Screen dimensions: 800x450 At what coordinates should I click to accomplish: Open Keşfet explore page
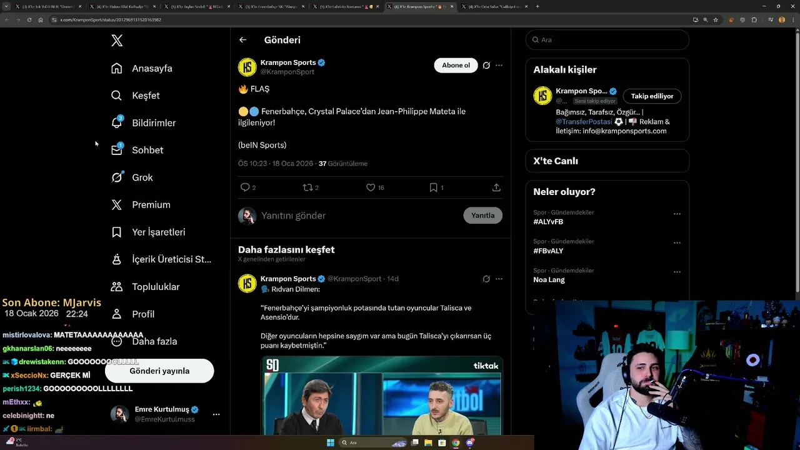click(x=136, y=96)
